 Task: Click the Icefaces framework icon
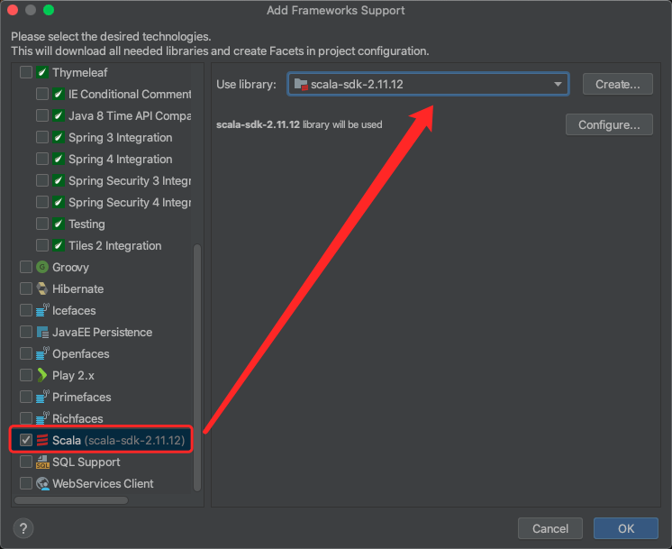click(x=42, y=310)
